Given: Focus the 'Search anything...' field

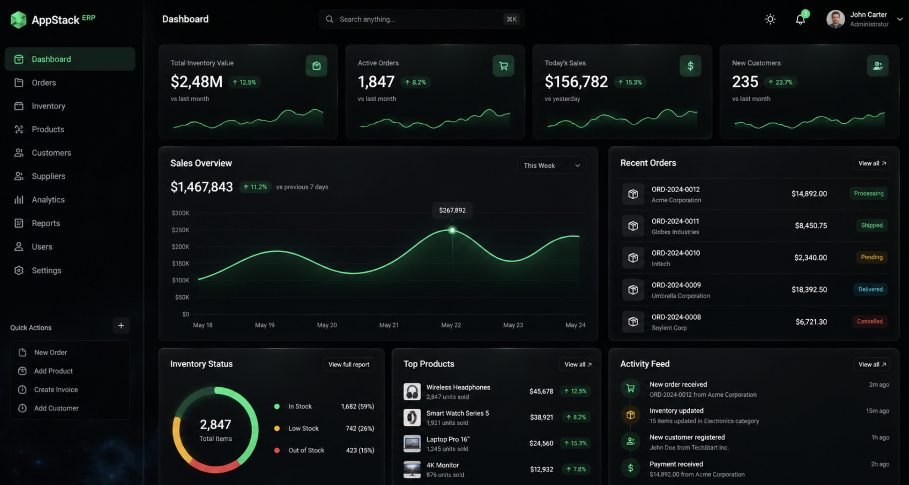Looking at the screenshot, I should tap(421, 19).
